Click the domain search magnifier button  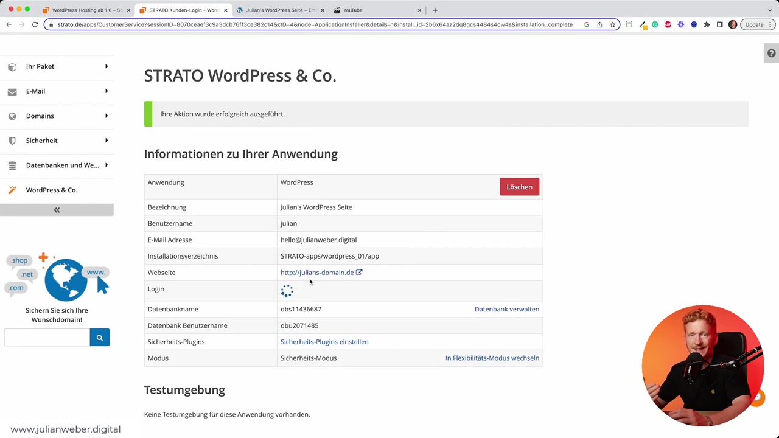[x=100, y=338]
